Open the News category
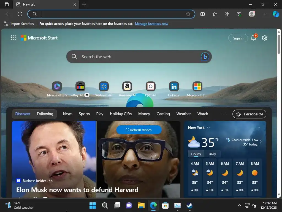This screenshot has width=282, height=212. click(68, 114)
